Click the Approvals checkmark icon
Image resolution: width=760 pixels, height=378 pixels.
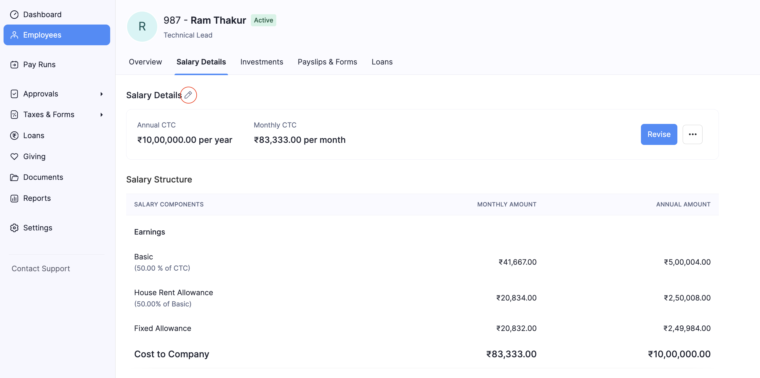pos(15,94)
